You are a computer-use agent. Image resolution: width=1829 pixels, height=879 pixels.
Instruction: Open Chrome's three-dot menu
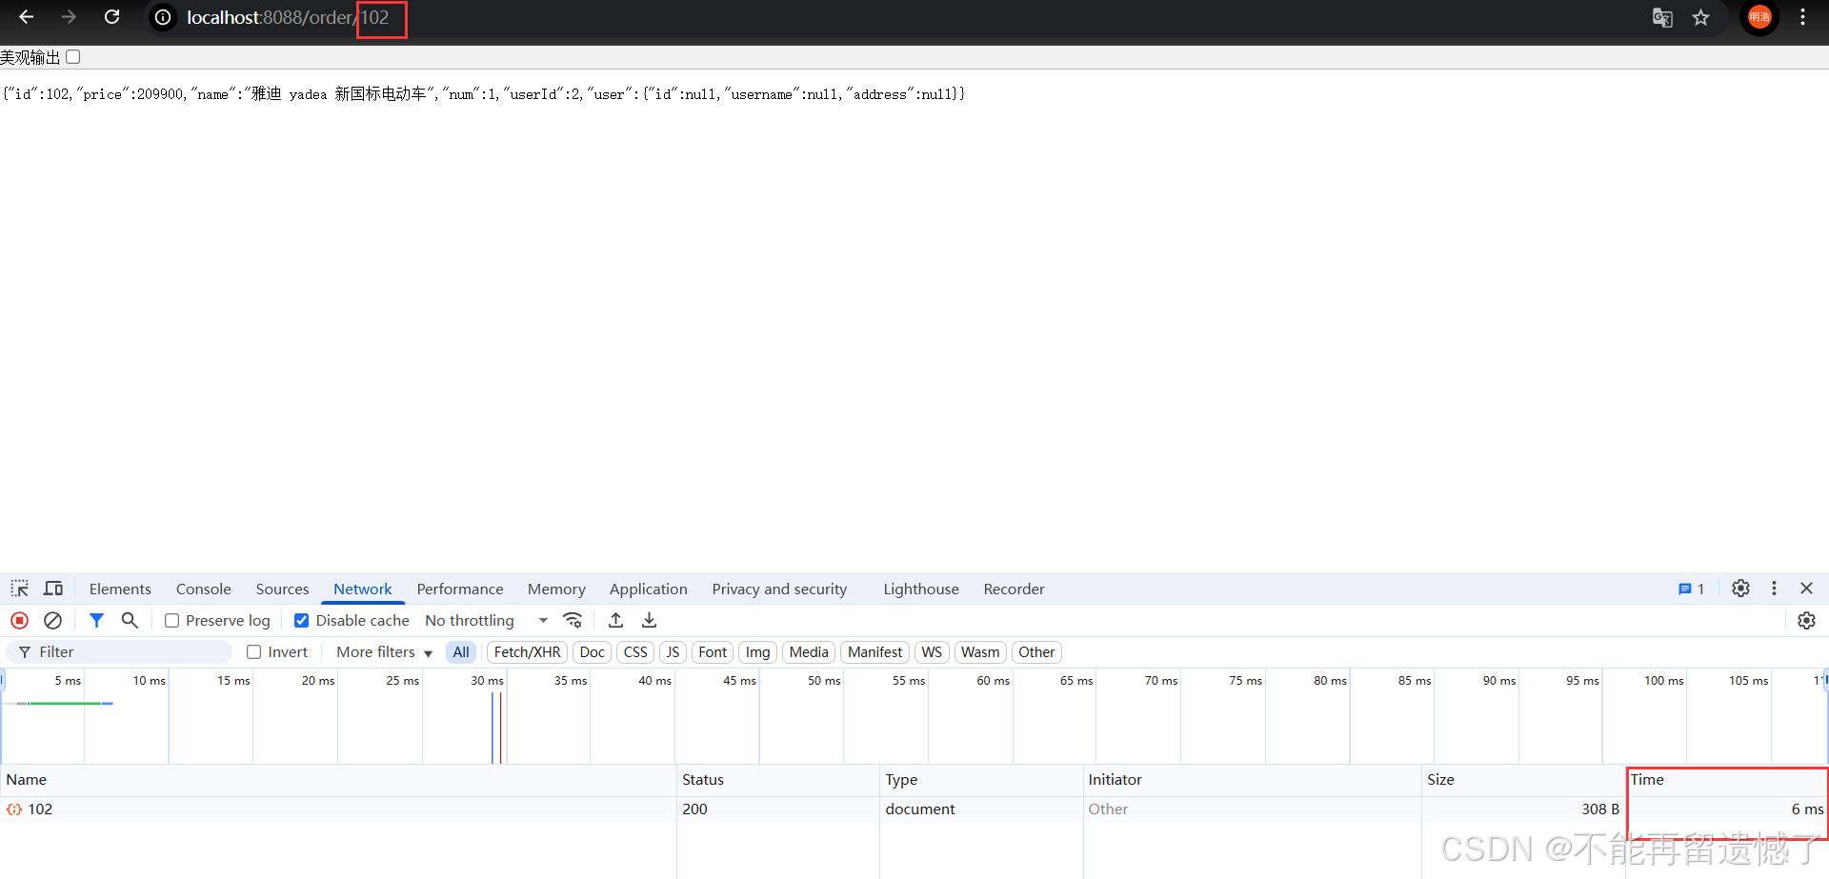click(x=1802, y=17)
